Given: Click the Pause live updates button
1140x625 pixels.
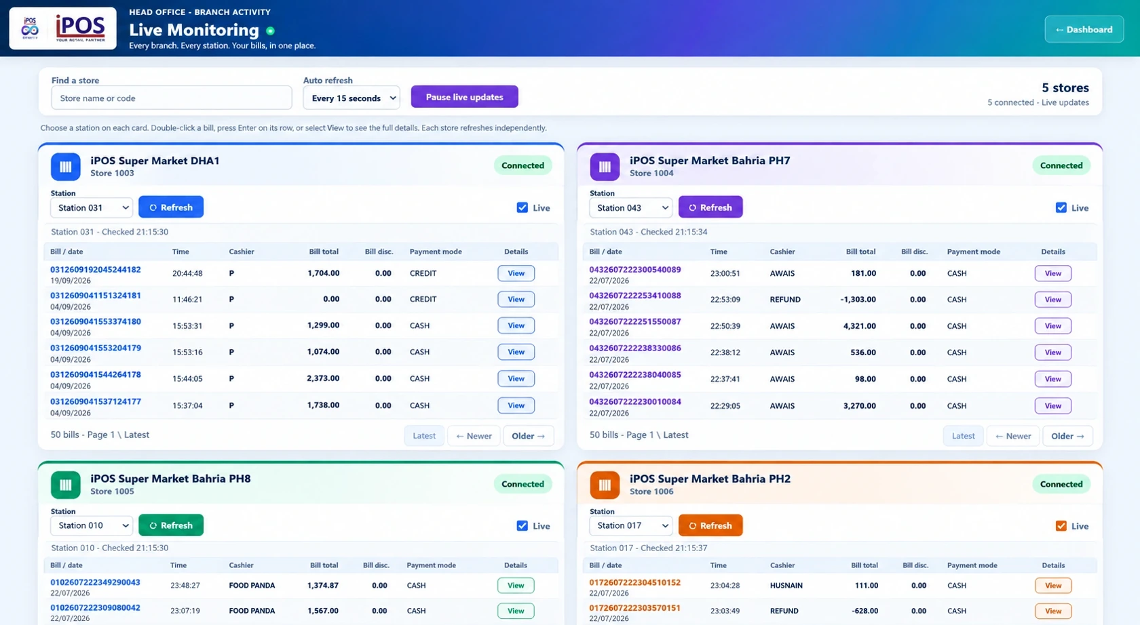Looking at the screenshot, I should (464, 97).
